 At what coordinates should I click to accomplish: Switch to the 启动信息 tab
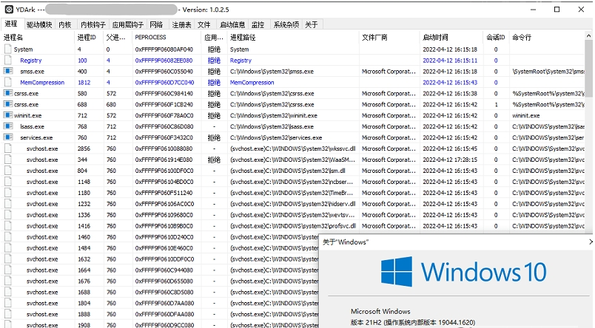(232, 25)
